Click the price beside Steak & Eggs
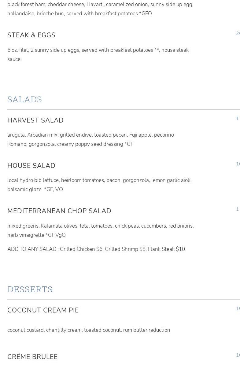The height and width of the screenshot is (367, 240). click(238, 33)
